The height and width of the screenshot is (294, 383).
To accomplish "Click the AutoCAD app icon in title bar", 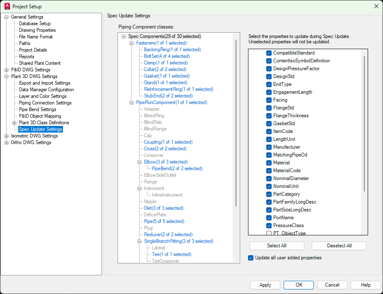I will coord(7,6).
